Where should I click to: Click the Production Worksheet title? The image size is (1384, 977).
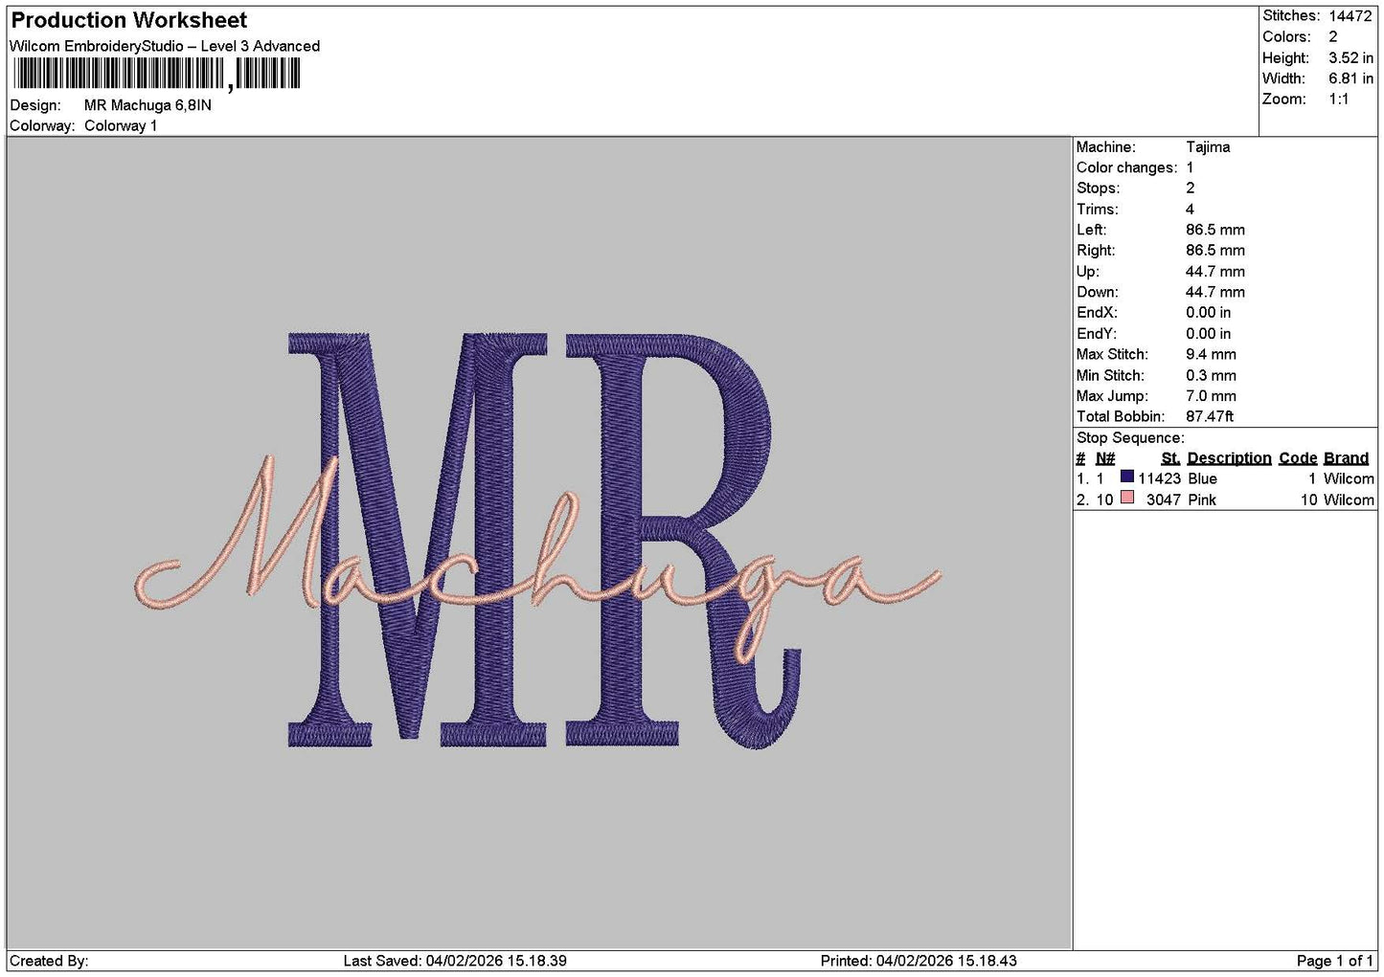tap(128, 20)
